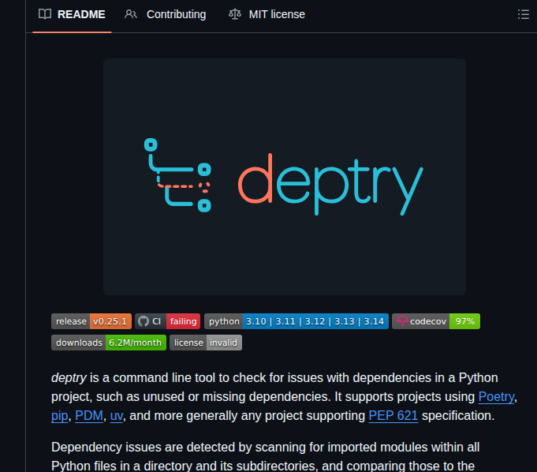Click the downloads 6.2M/month badge
Viewport: 537px width, 472px height.
[x=109, y=343]
